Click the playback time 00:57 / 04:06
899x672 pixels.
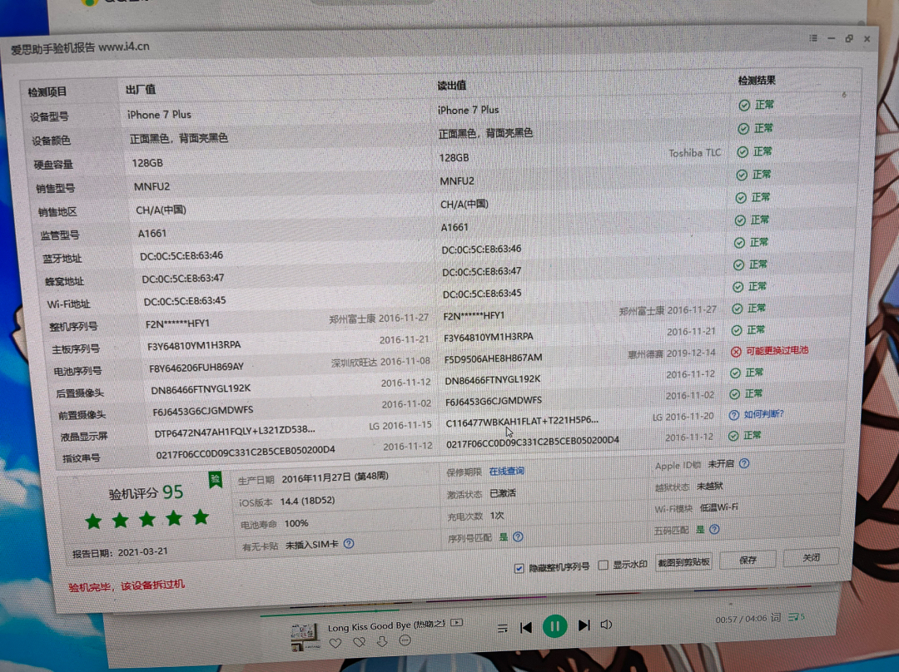pos(741,619)
